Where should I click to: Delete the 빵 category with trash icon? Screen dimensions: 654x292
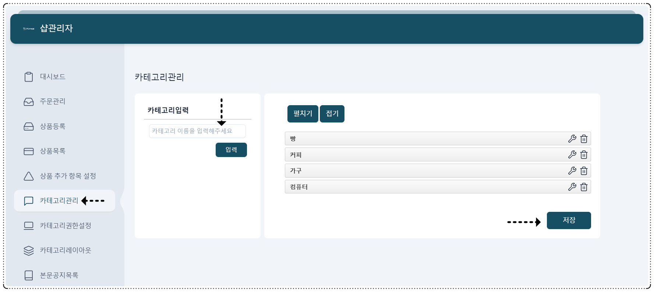click(x=584, y=139)
